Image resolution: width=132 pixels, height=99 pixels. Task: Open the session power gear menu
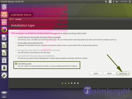[130, 2]
